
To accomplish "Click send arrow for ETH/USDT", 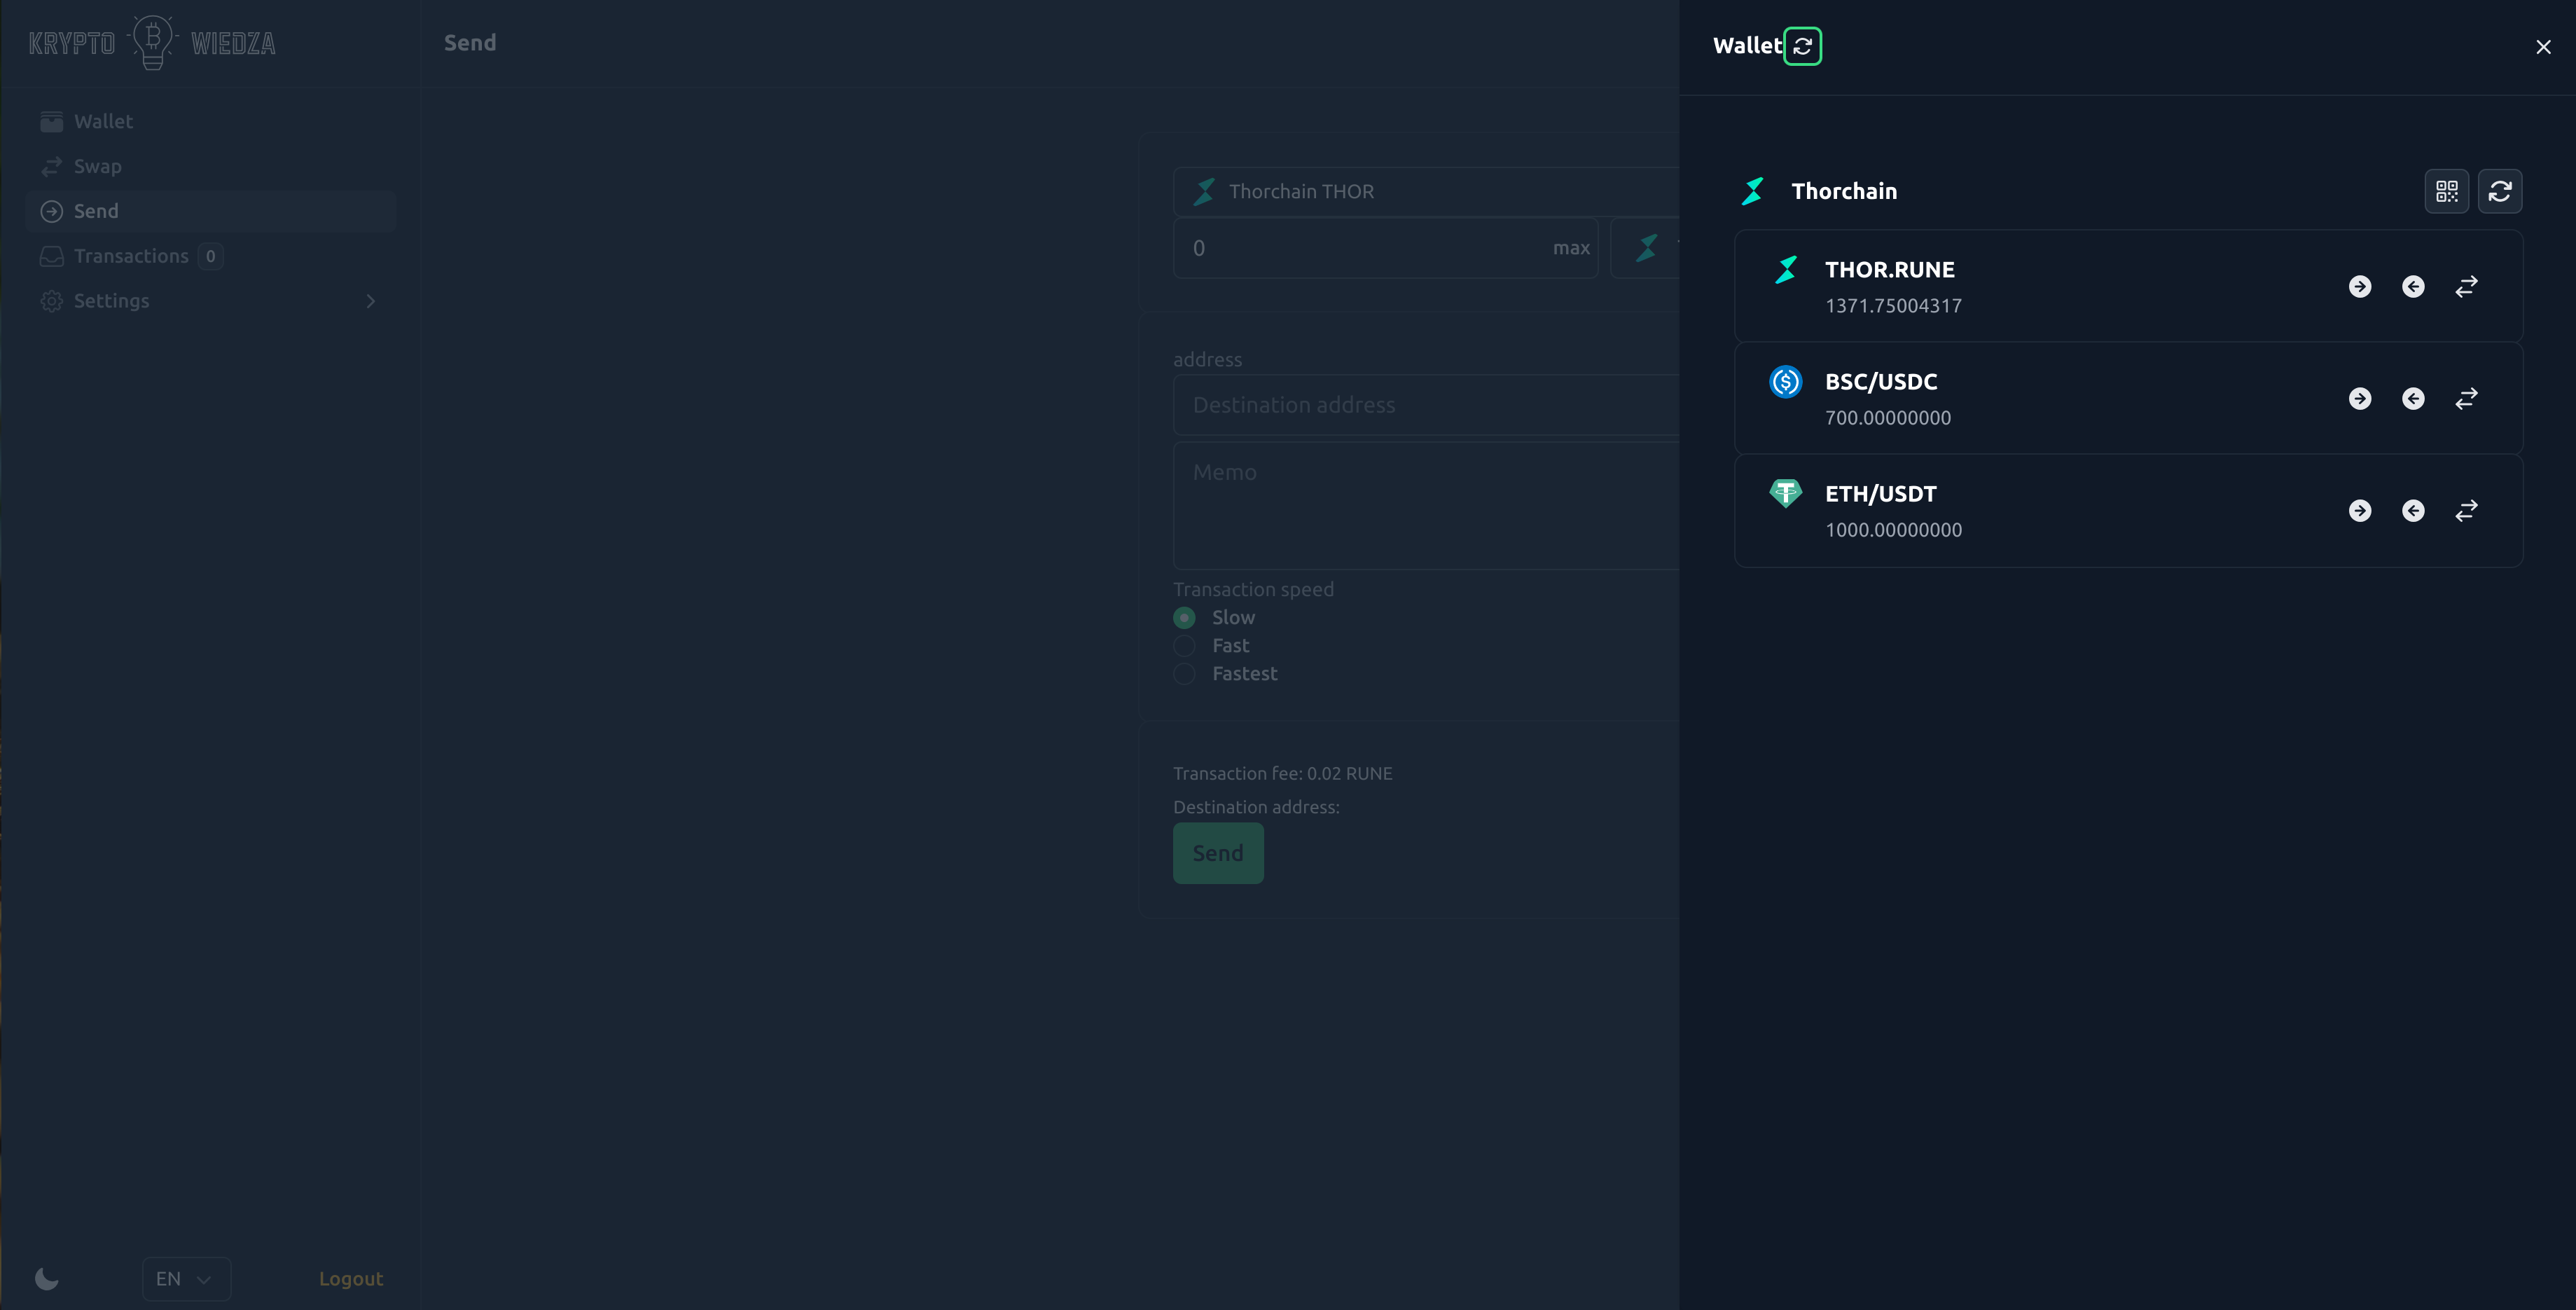I will pyautogui.click(x=2359, y=511).
